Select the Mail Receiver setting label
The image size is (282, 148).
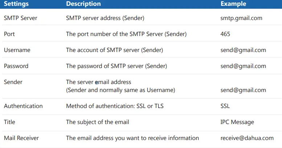tap(21, 138)
